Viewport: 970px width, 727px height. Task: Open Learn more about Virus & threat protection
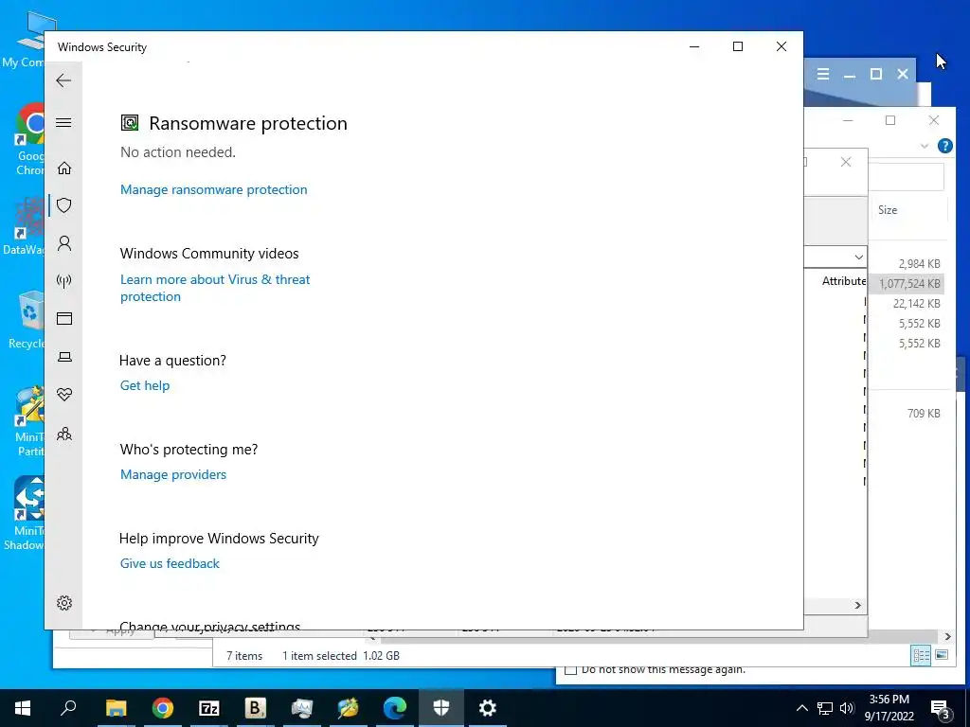[215, 288]
